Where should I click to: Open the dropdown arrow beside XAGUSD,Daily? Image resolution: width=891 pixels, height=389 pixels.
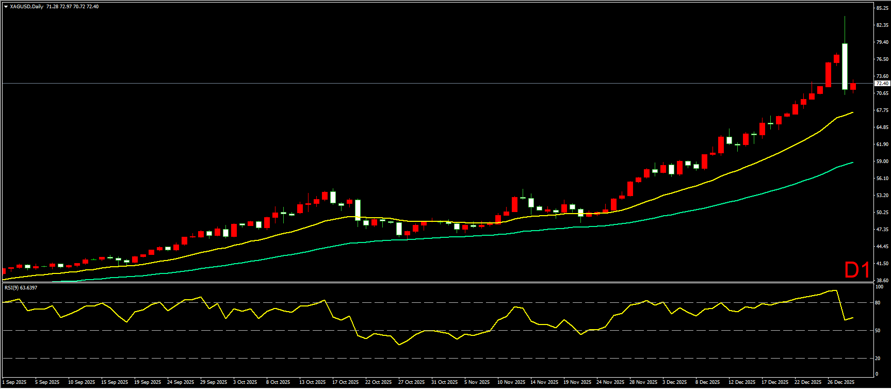[x=6, y=7]
